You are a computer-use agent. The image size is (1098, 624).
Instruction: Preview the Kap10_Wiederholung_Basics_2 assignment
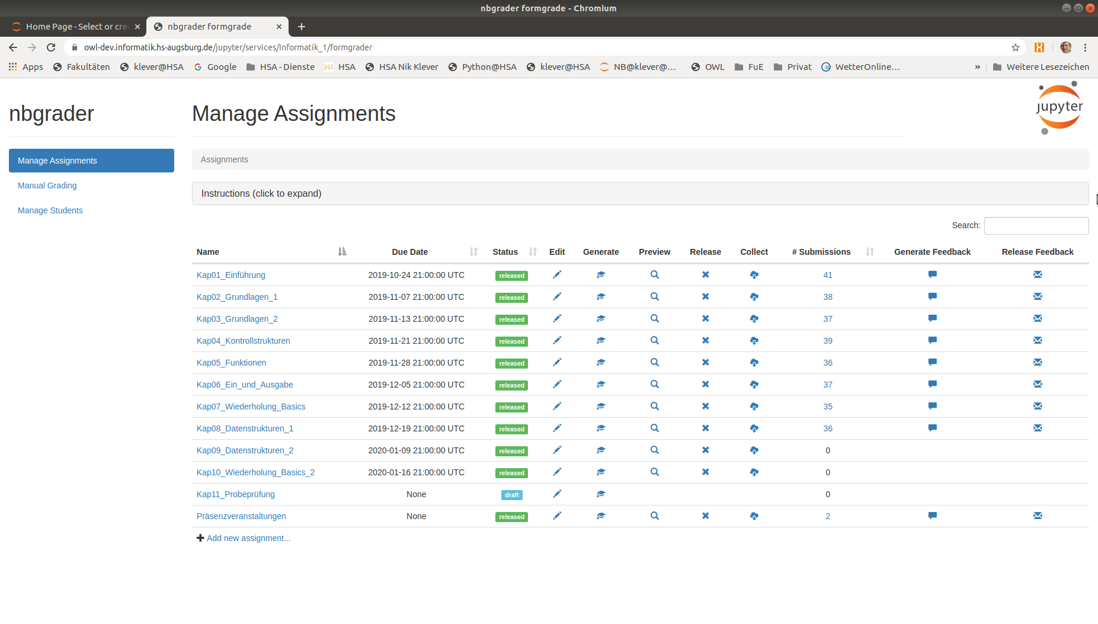click(654, 472)
